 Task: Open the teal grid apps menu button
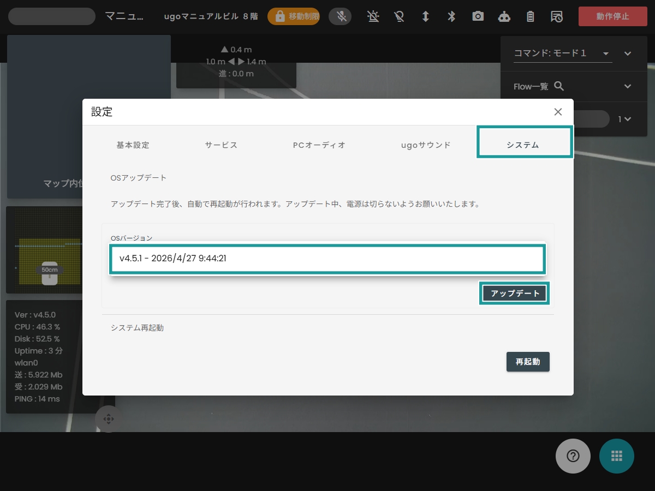pos(617,456)
